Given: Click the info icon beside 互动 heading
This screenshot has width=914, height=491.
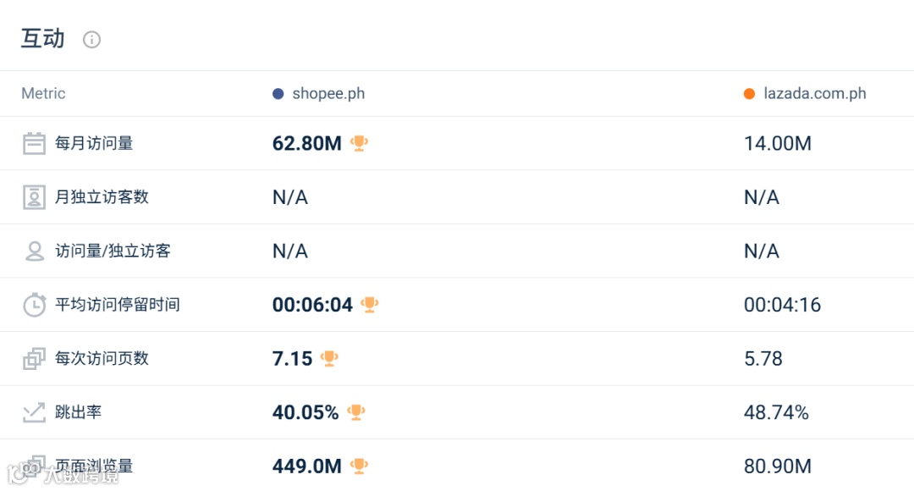Looking at the screenshot, I should click(x=91, y=40).
